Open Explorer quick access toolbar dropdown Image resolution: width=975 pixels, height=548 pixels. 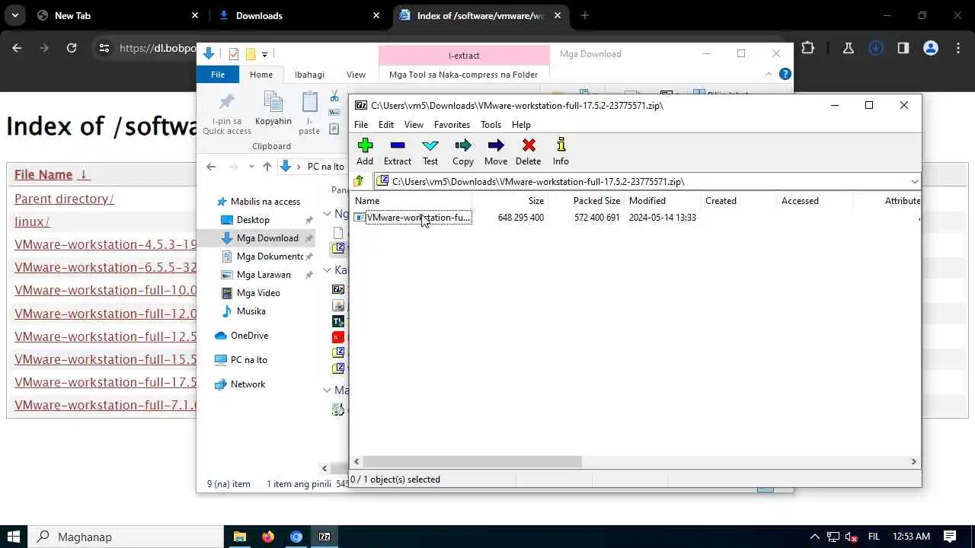(264, 54)
